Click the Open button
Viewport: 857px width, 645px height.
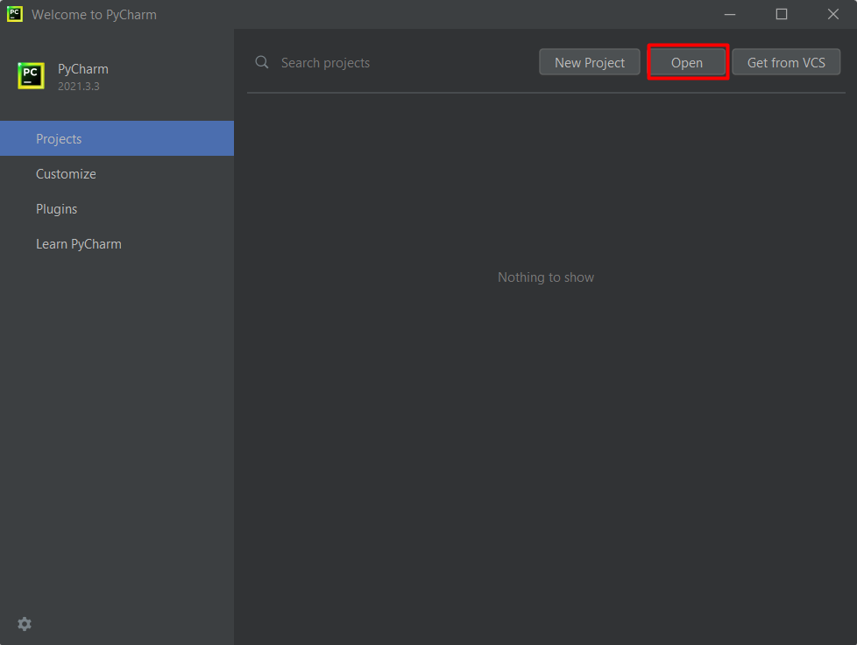687,61
